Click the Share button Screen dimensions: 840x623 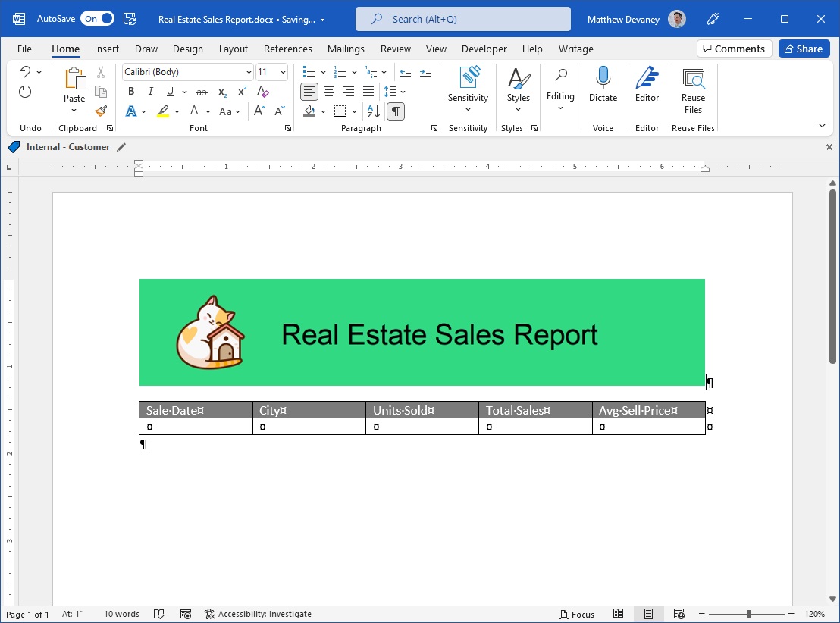point(803,48)
